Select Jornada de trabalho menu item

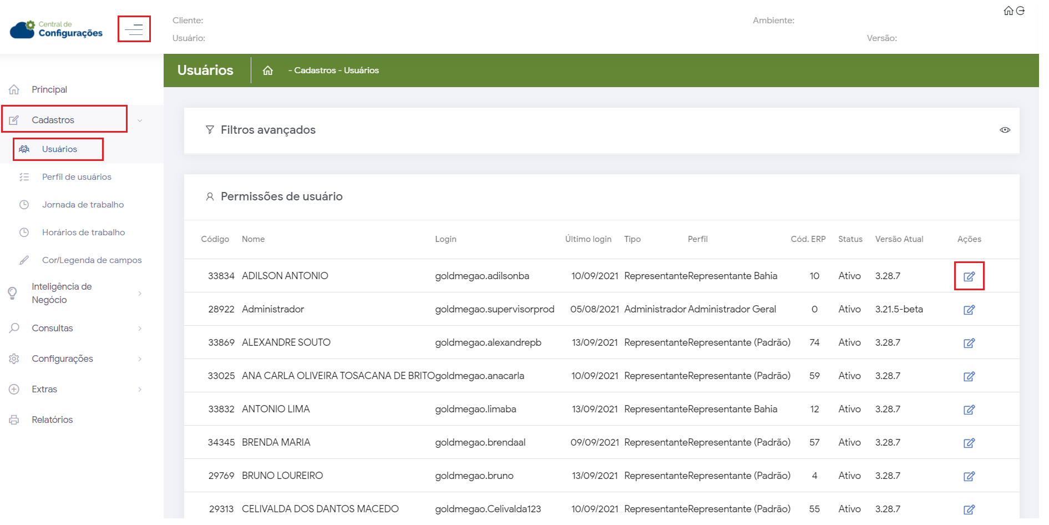[x=83, y=205]
